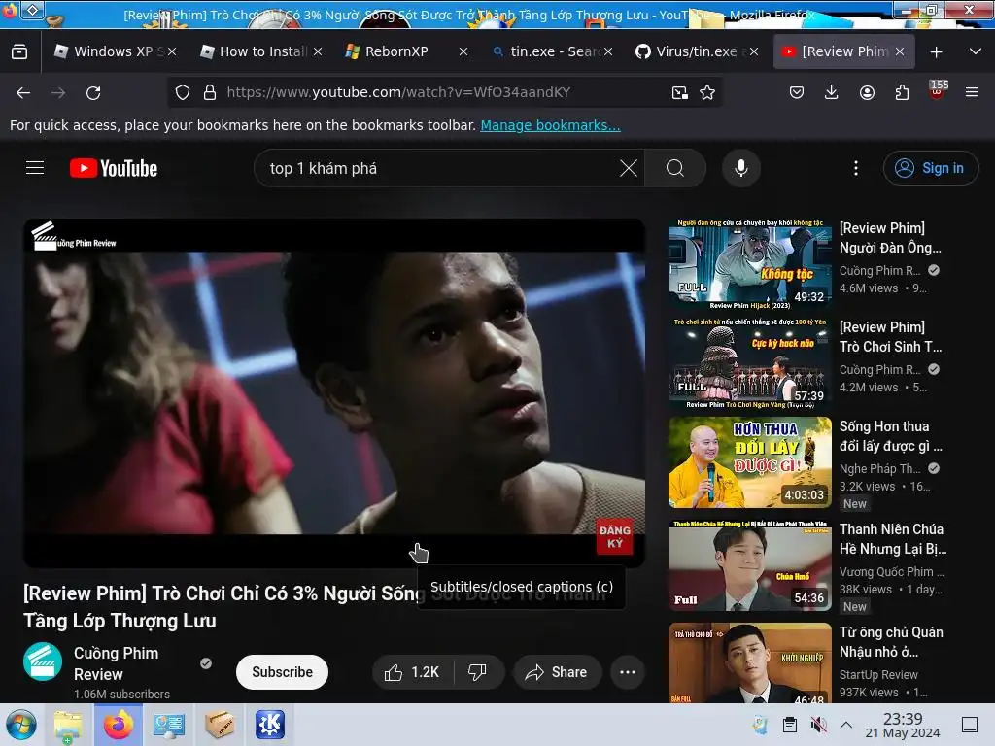This screenshot has height=746, width=995.
Task: Open a new browser tab
Action: click(936, 52)
